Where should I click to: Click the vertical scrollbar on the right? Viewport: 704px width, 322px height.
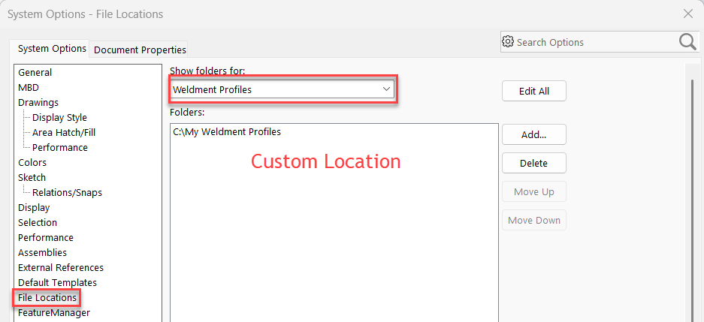tap(692, 188)
